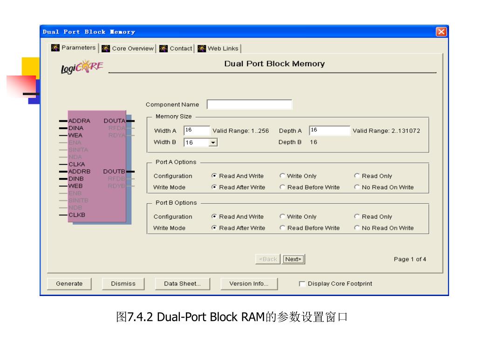Click the WEA pin label in diagram
The image size is (477, 358).
tap(75, 136)
